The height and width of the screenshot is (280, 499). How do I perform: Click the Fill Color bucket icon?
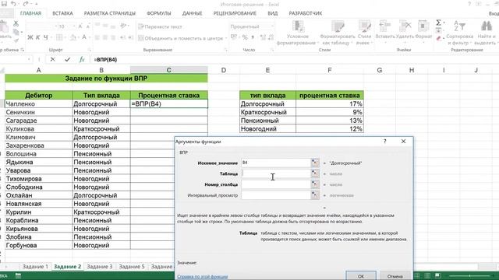click(73, 37)
